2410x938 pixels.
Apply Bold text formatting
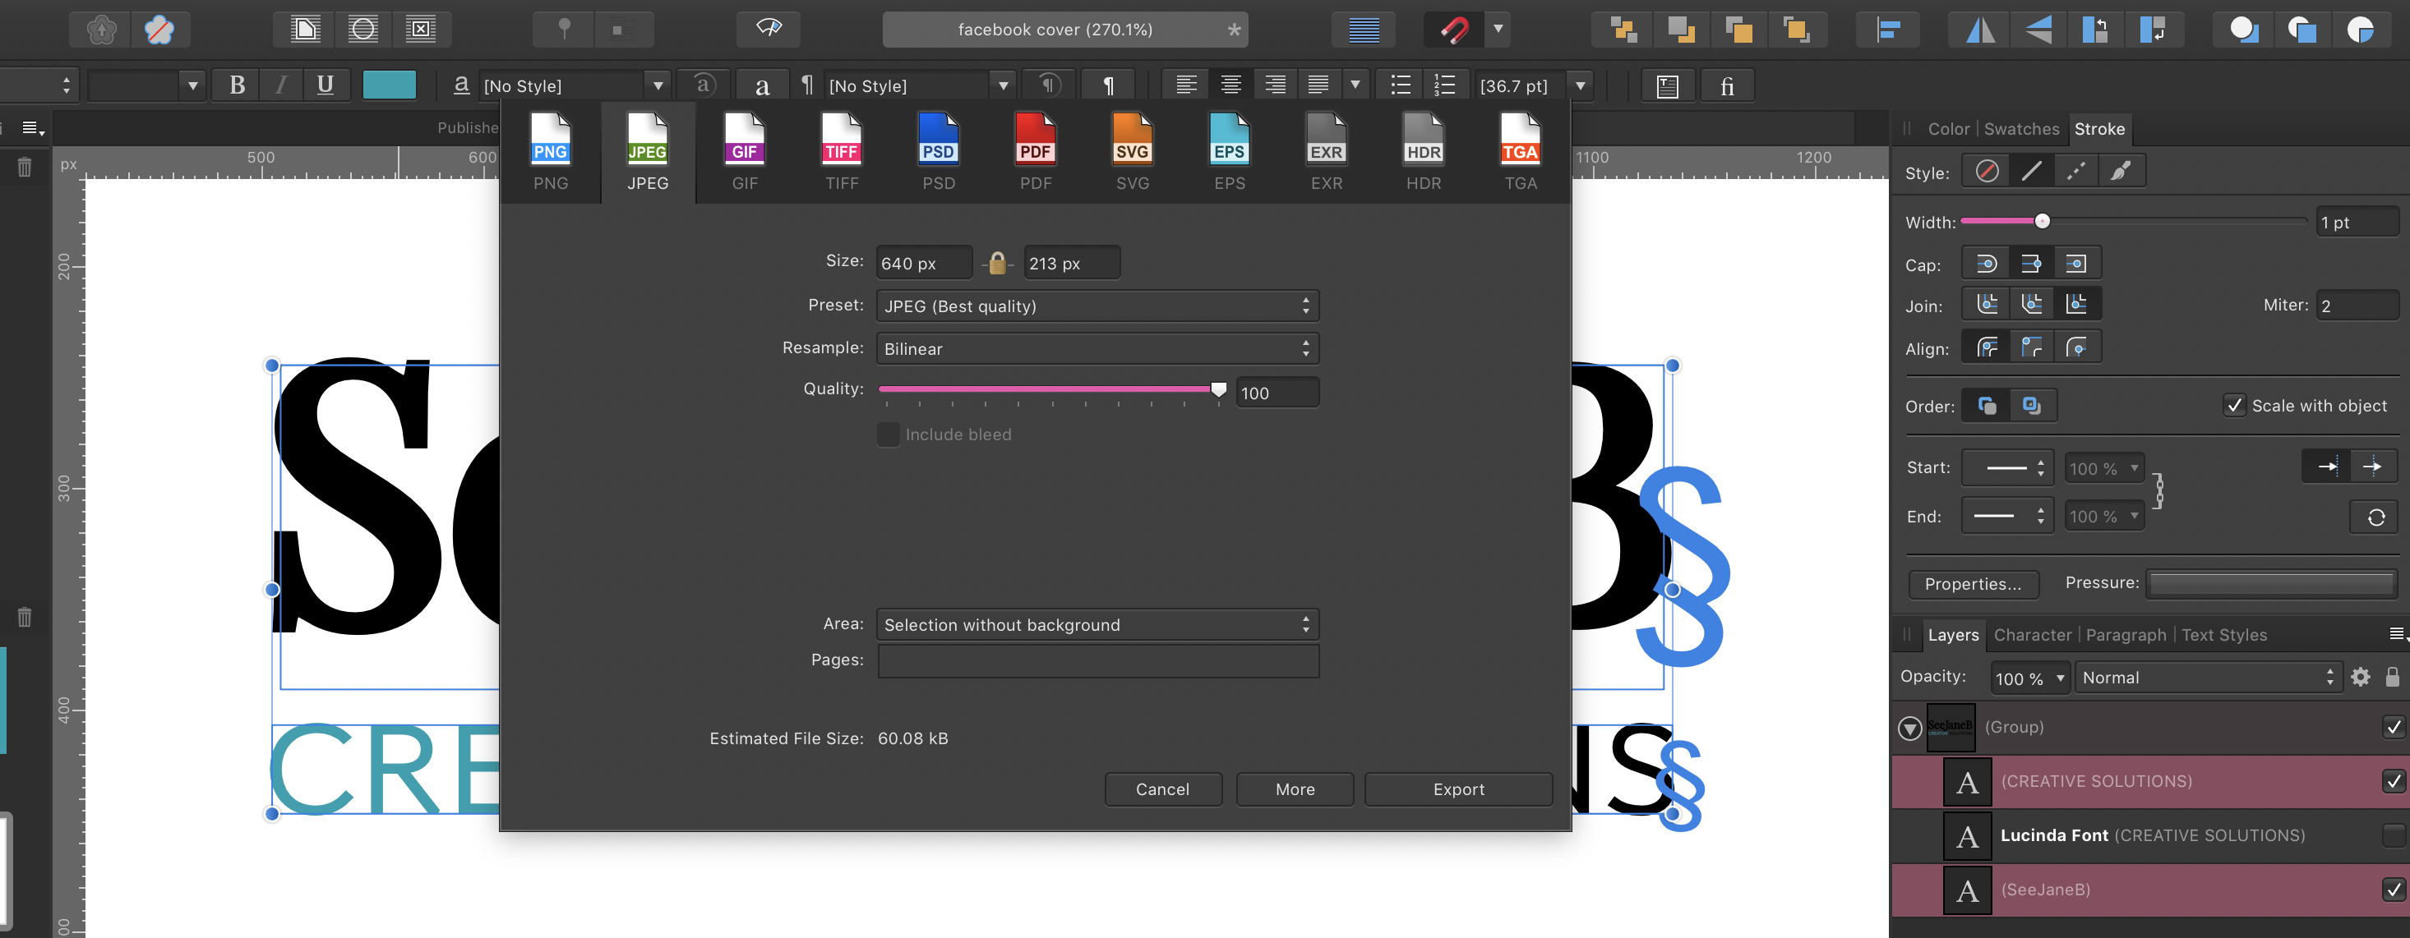tap(237, 85)
